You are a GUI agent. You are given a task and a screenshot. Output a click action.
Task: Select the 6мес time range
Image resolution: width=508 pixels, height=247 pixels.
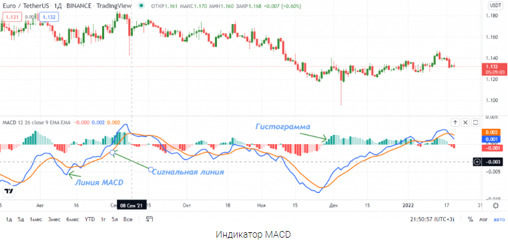73,220
